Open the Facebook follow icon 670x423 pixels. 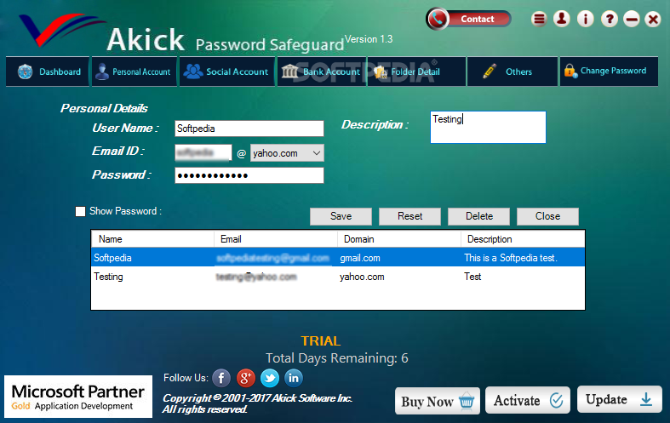click(x=221, y=378)
